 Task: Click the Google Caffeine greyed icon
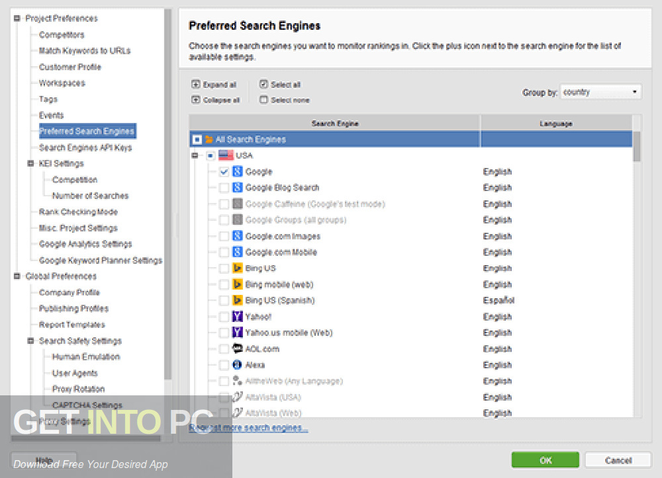click(237, 204)
